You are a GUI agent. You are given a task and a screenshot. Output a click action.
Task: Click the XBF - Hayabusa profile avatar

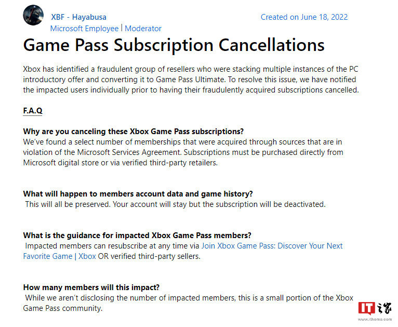coord(33,15)
